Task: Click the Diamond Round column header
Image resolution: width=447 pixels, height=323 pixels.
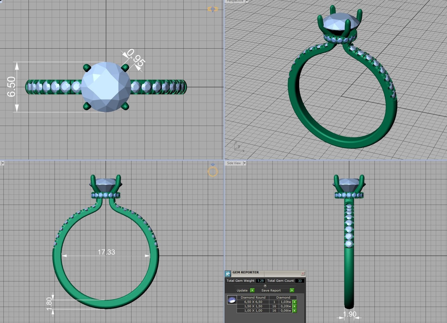Action: tap(253, 297)
